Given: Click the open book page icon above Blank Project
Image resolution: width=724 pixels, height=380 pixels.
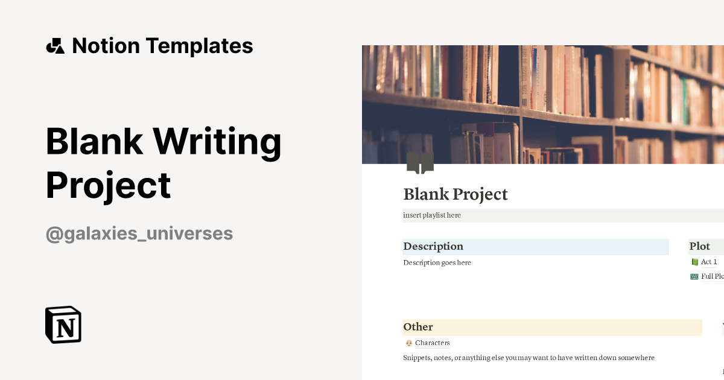Looking at the screenshot, I should [421, 162].
